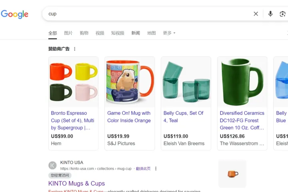Click the US$99.00 price
Screen dimensions: 288x192
62,136
